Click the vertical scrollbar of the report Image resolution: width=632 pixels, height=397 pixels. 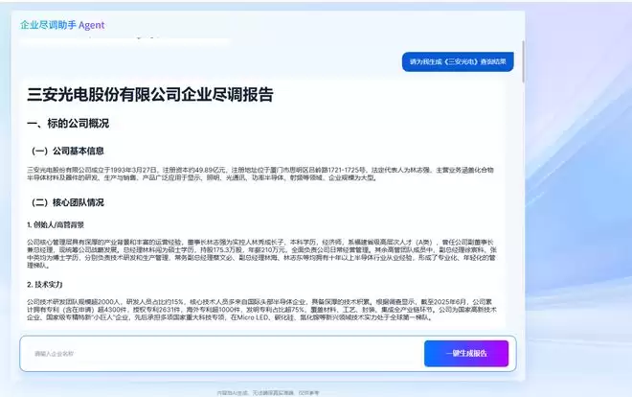[523, 61]
